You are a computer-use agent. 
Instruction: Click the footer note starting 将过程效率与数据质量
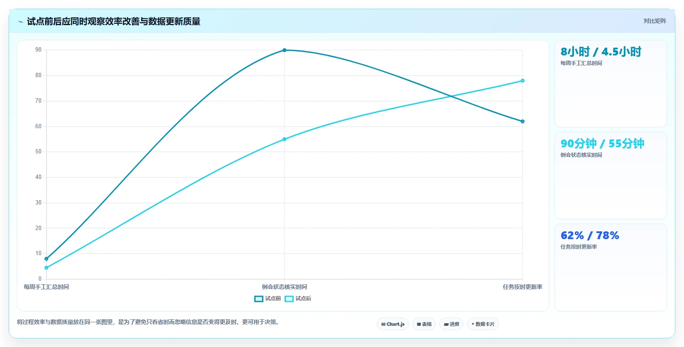(149, 322)
